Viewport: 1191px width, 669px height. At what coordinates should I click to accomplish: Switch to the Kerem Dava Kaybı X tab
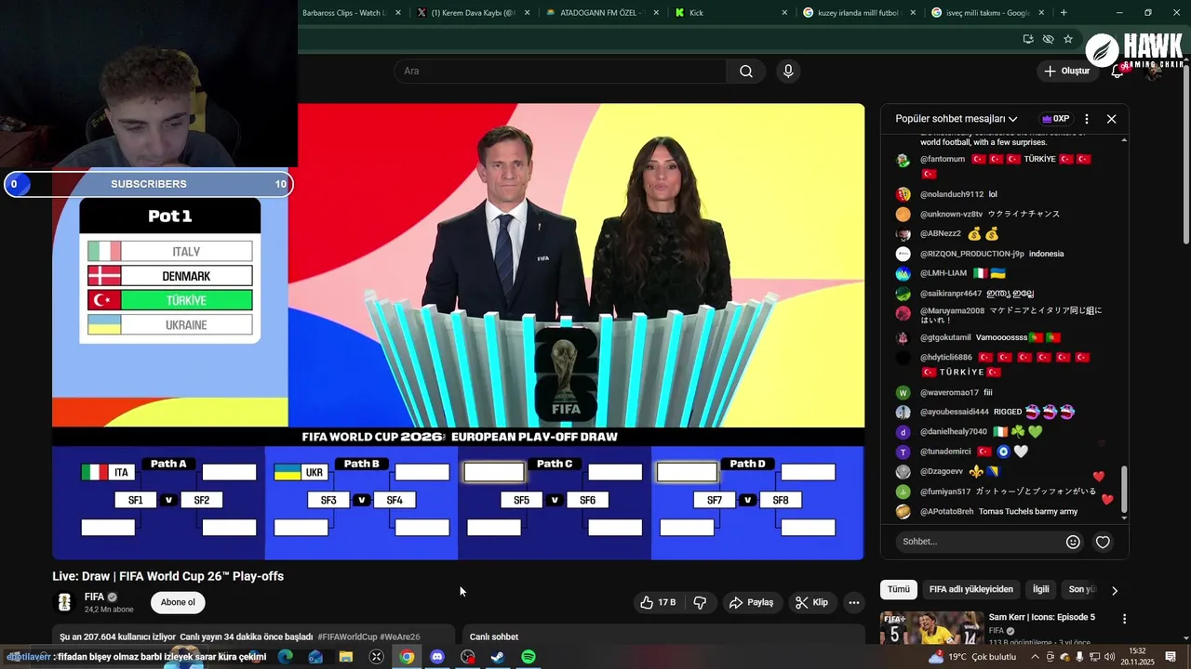[474, 13]
